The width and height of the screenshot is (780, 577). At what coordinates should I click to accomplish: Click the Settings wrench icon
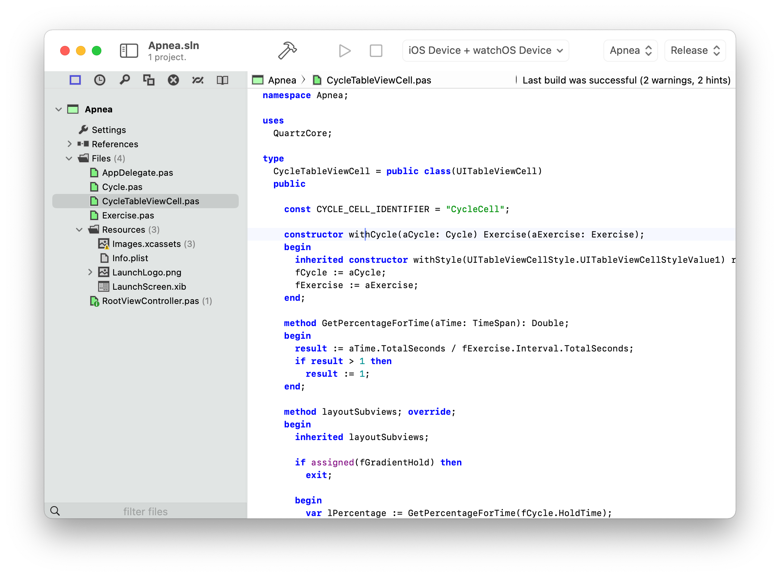pyautogui.click(x=83, y=129)
